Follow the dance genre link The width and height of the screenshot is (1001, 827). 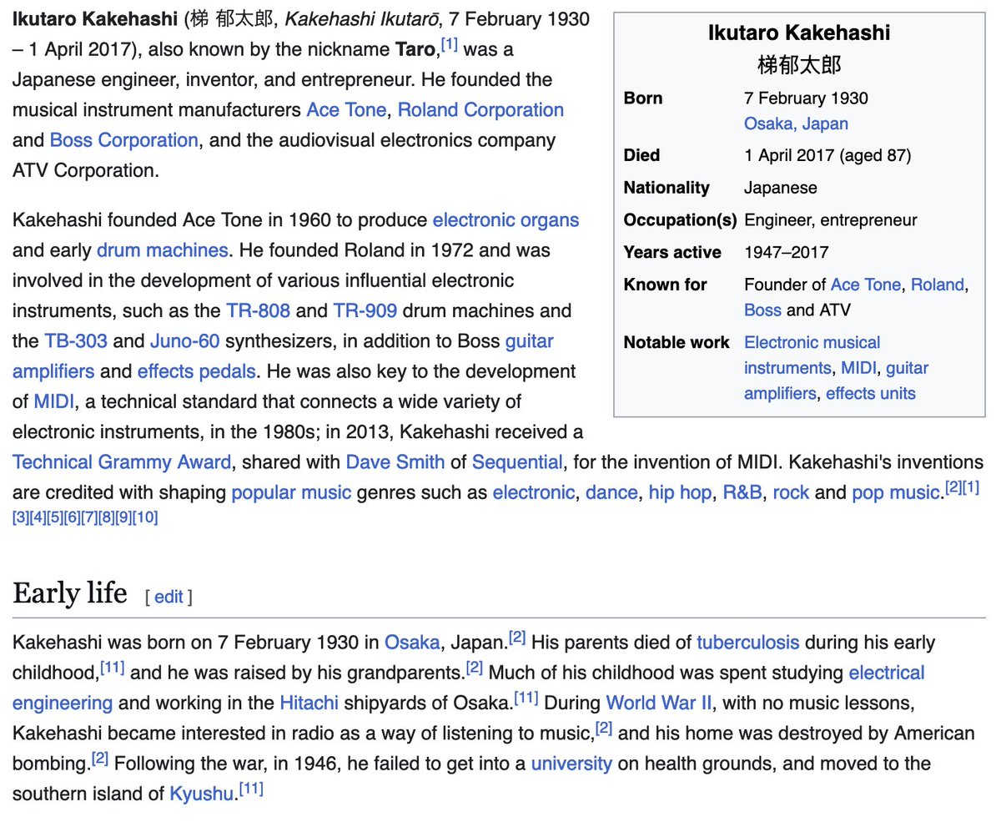[611, 492]
